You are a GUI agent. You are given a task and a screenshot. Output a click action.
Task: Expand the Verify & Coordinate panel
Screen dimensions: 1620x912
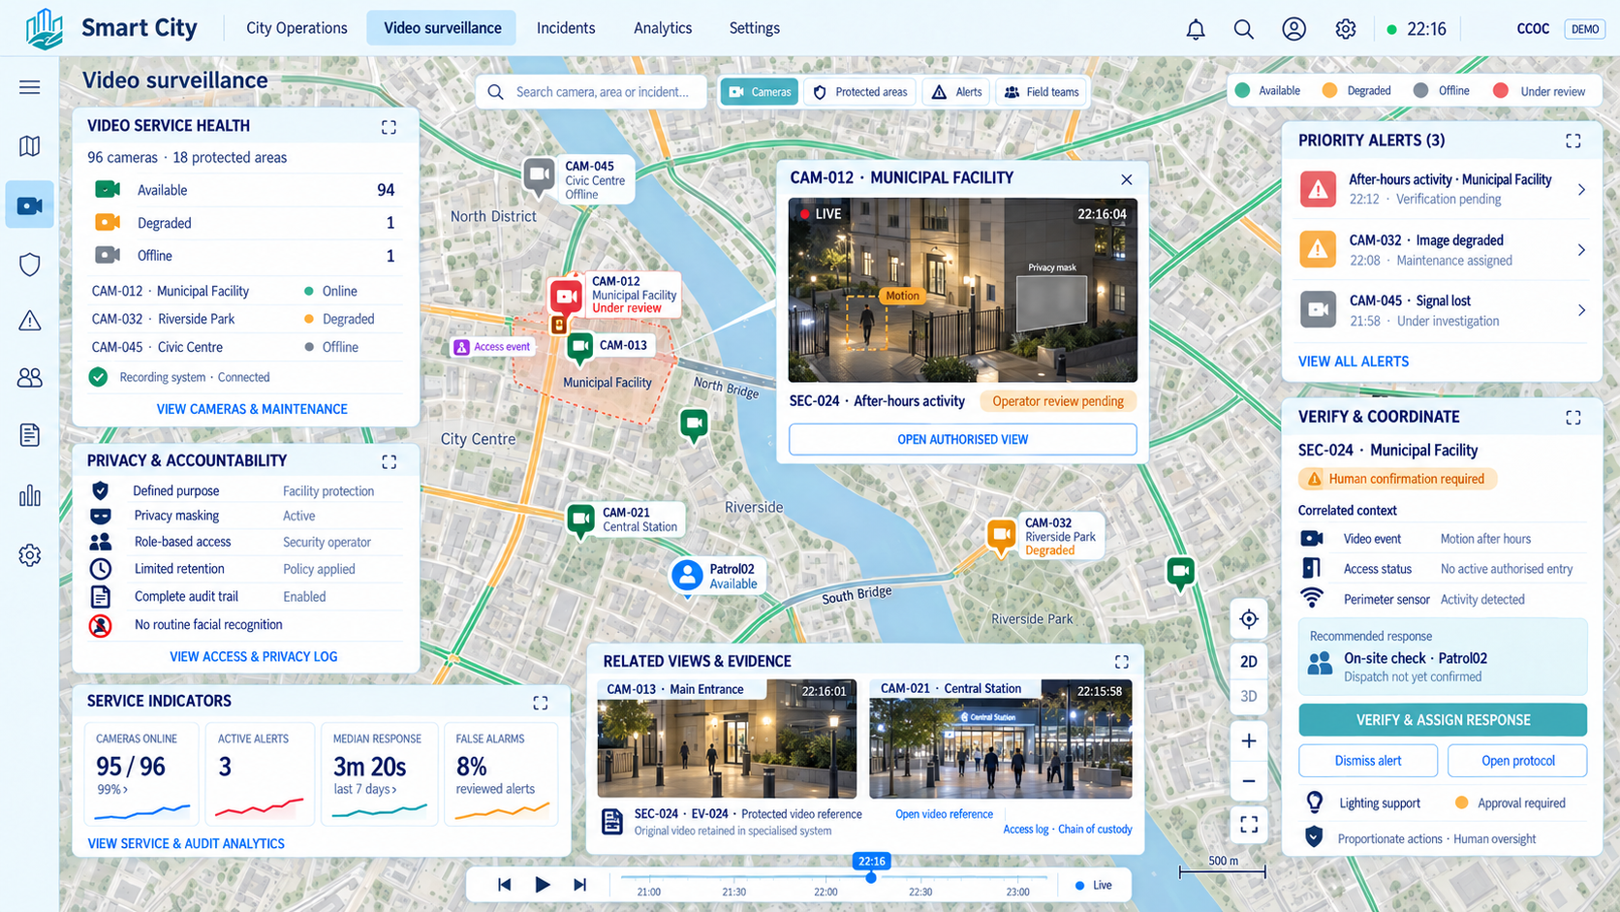click(x=1573, y=418)
